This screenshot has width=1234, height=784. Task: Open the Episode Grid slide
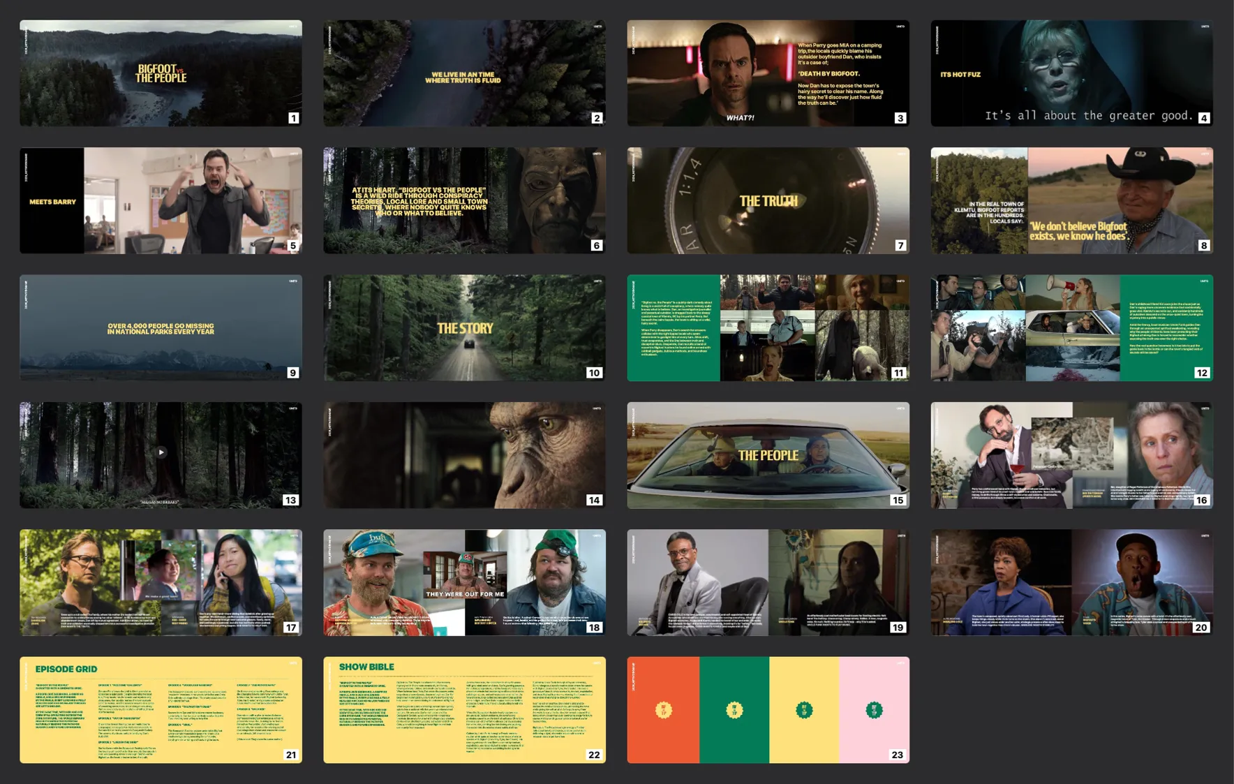[161, 709]
